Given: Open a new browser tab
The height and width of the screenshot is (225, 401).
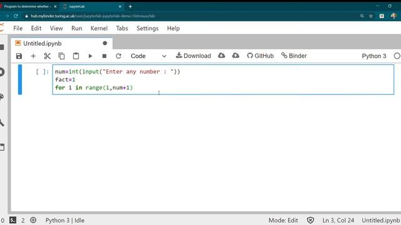Looking at the screenshot, I should tap(130, 6).
